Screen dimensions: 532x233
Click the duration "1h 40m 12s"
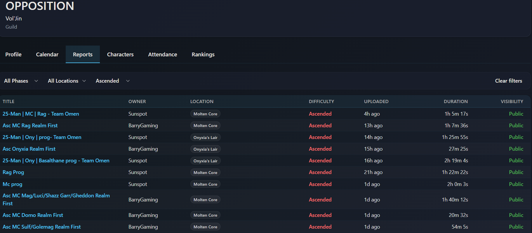click(x=455, y=200)
